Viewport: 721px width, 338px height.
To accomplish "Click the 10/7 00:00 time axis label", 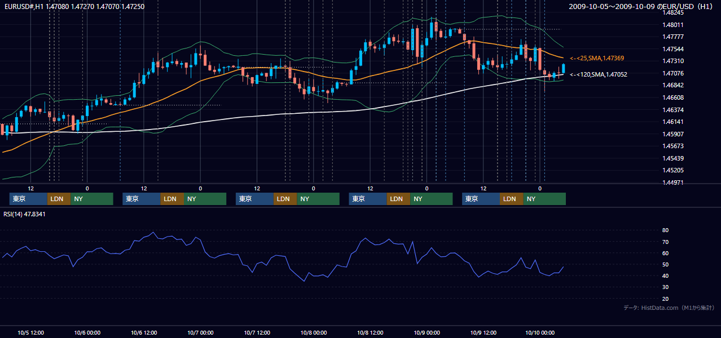I will point(200,332).
